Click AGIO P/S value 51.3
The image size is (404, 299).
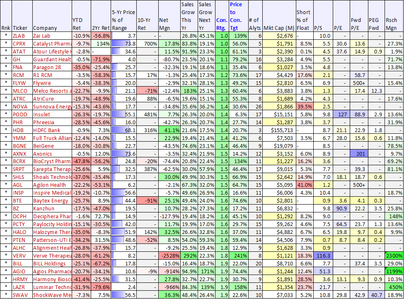pos(323,272)
